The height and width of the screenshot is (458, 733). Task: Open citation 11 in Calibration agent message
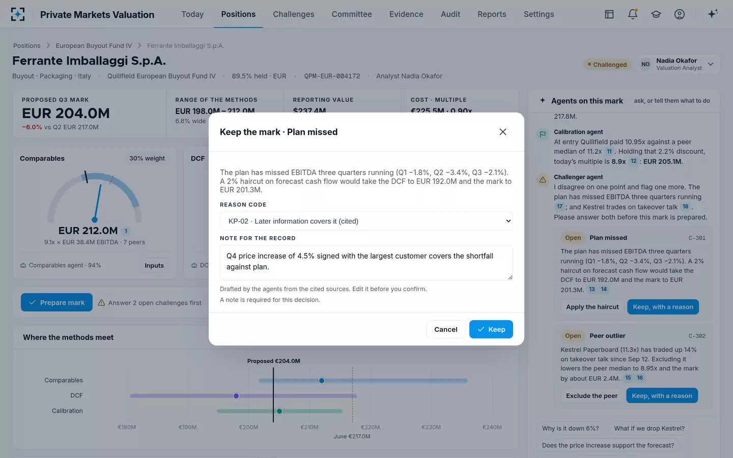(609, 151)
